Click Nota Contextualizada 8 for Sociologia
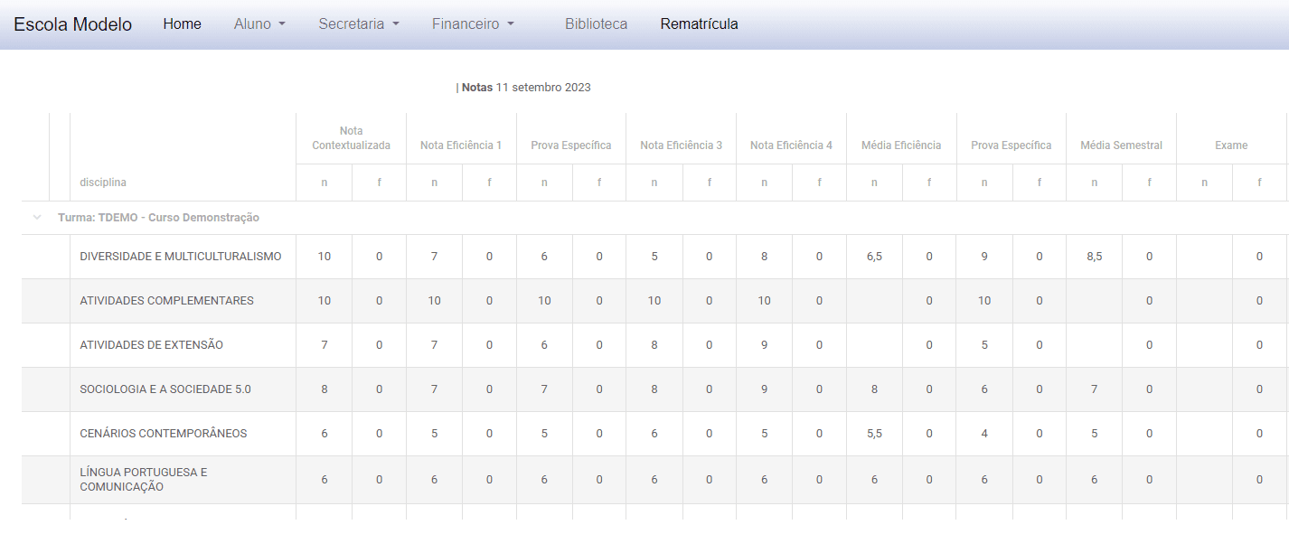1289x553 pixels. pos(324,389)
